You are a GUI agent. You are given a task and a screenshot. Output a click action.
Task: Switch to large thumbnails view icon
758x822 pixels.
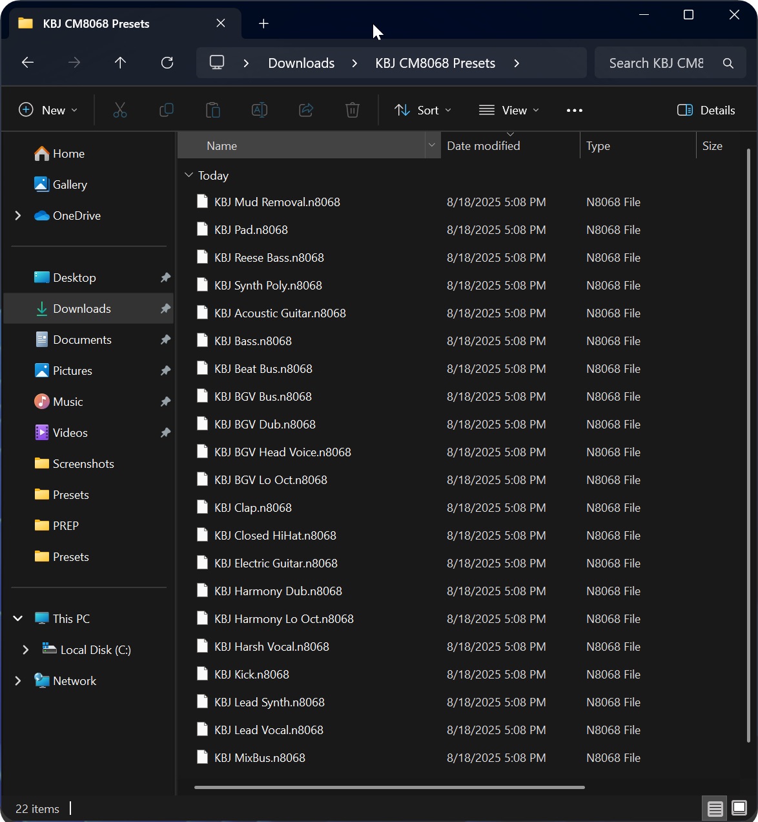[739, 808]
